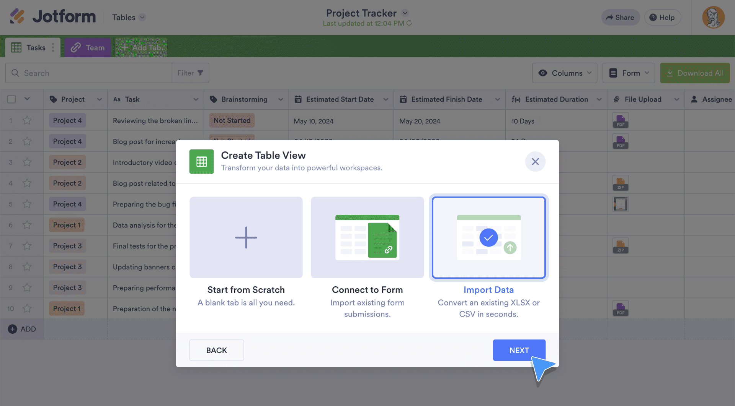Close the Create Table View dialog
Screen dimensions: 735x406
535,162
